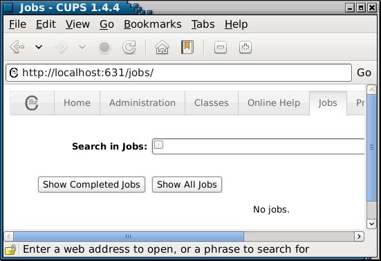Click the horizontal scrollbar right arrow

pyautogui.click(x=359, y=236)
